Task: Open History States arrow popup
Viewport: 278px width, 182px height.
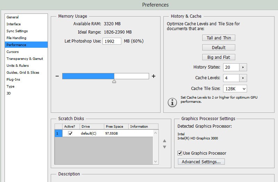Action: (243, 67)
